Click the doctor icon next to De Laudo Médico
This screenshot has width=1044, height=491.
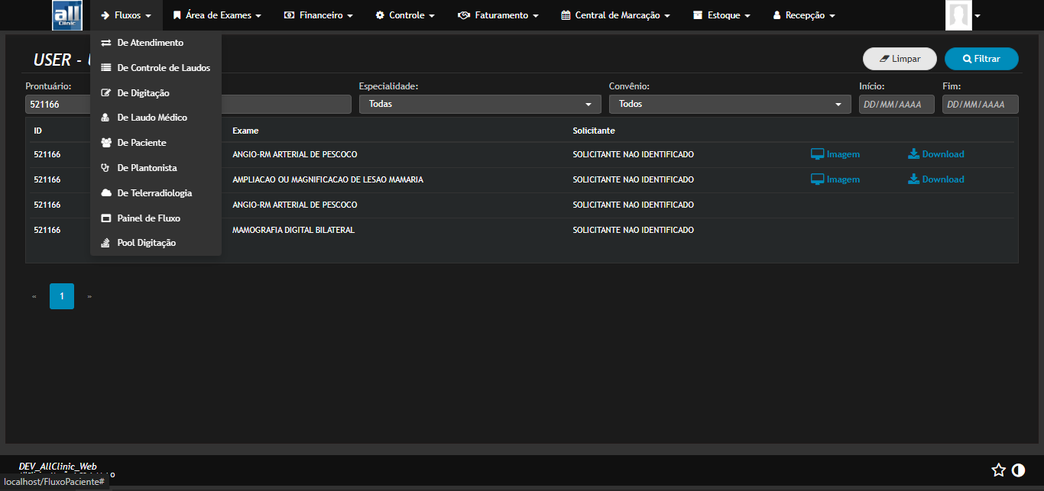pyautogui.click(x=105, y=117)
